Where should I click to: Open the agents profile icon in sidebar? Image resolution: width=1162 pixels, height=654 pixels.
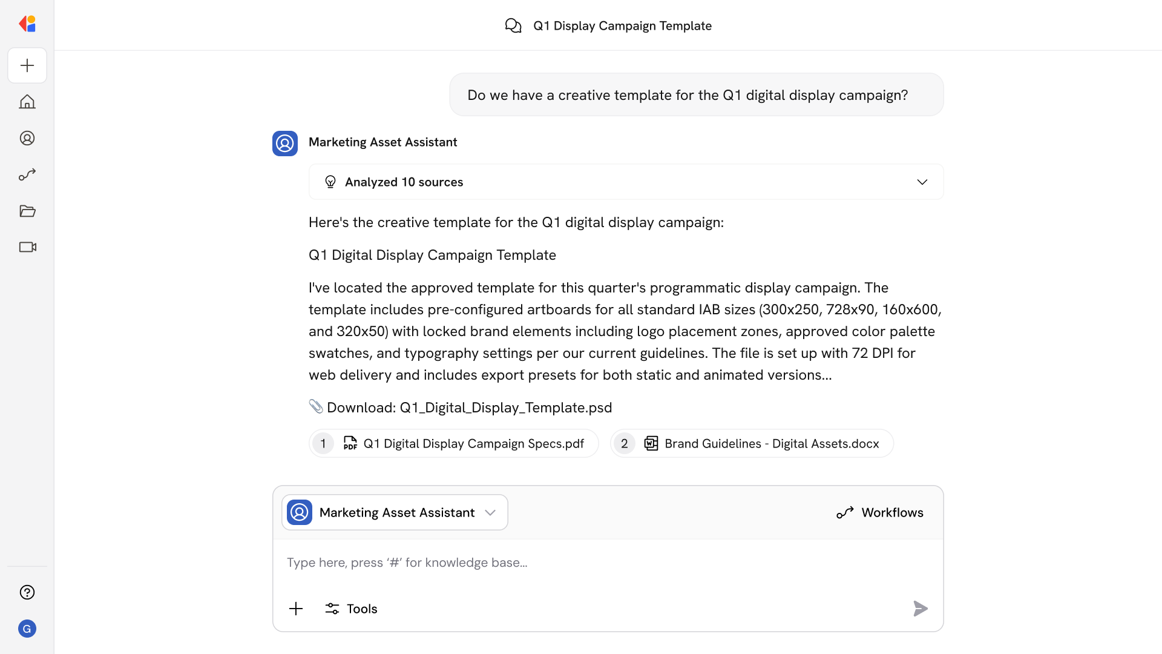point(27,138)
